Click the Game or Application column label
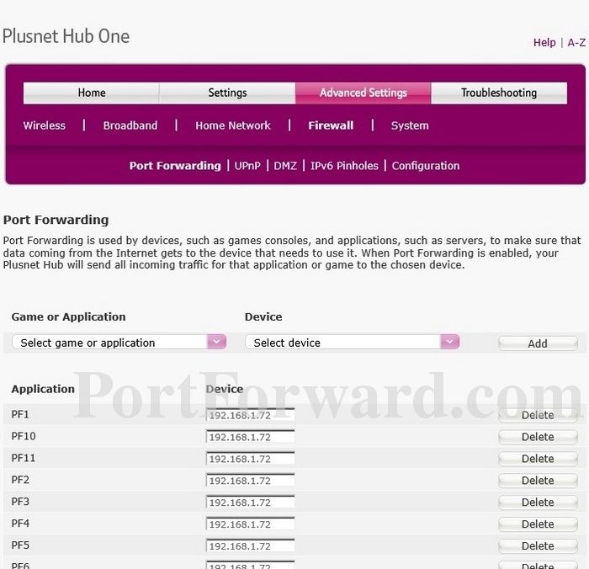Screen dimensions: 589x569 tap(68, 316)
